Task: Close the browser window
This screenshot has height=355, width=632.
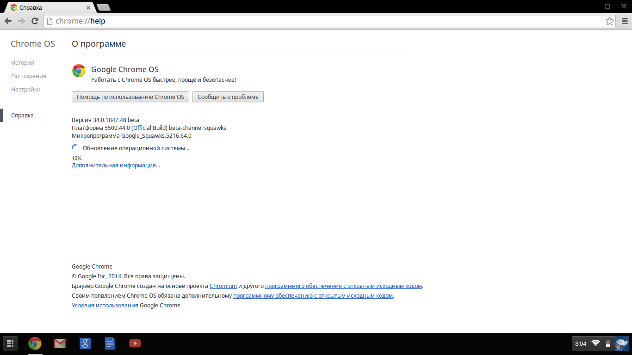Action: coord(623,6)
